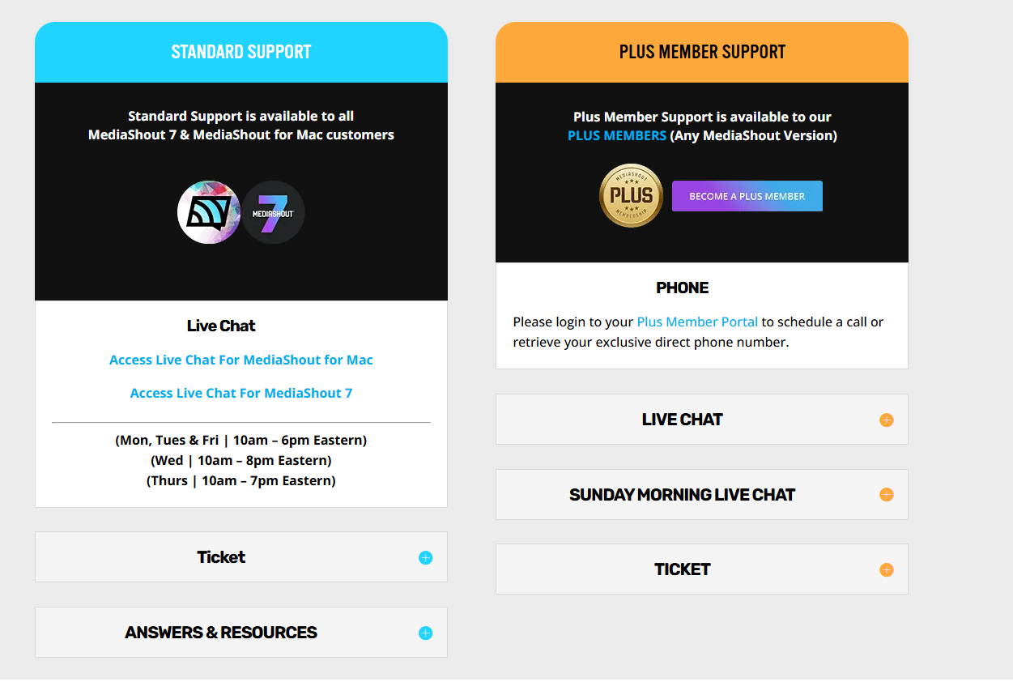Expand the Sunday Morning Live Chat panel
Viewport: 1013px width, 682px height.
tap(701, 495)
